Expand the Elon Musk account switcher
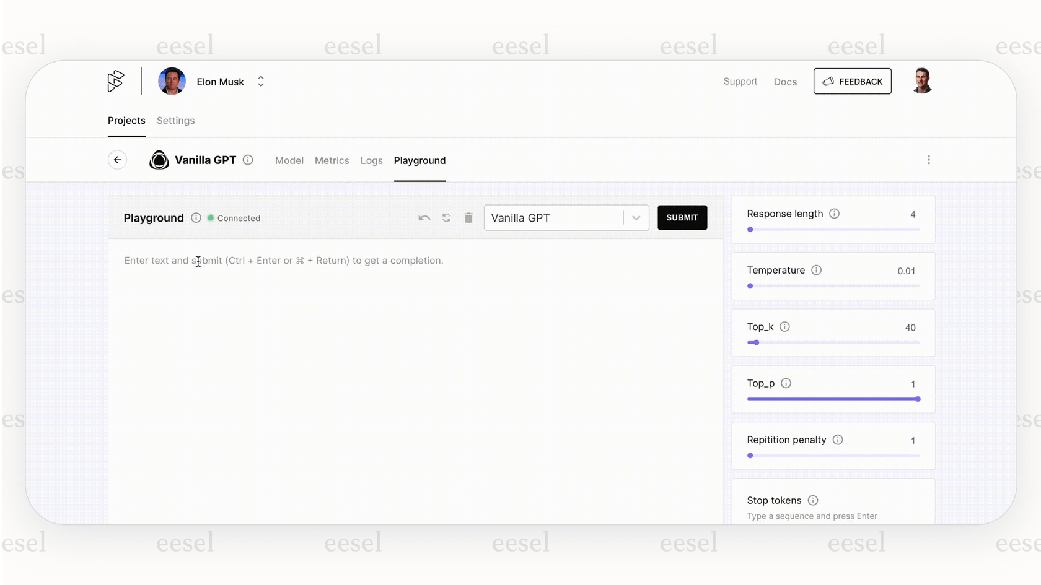The image size is (1041, 585). coord(261,82)
